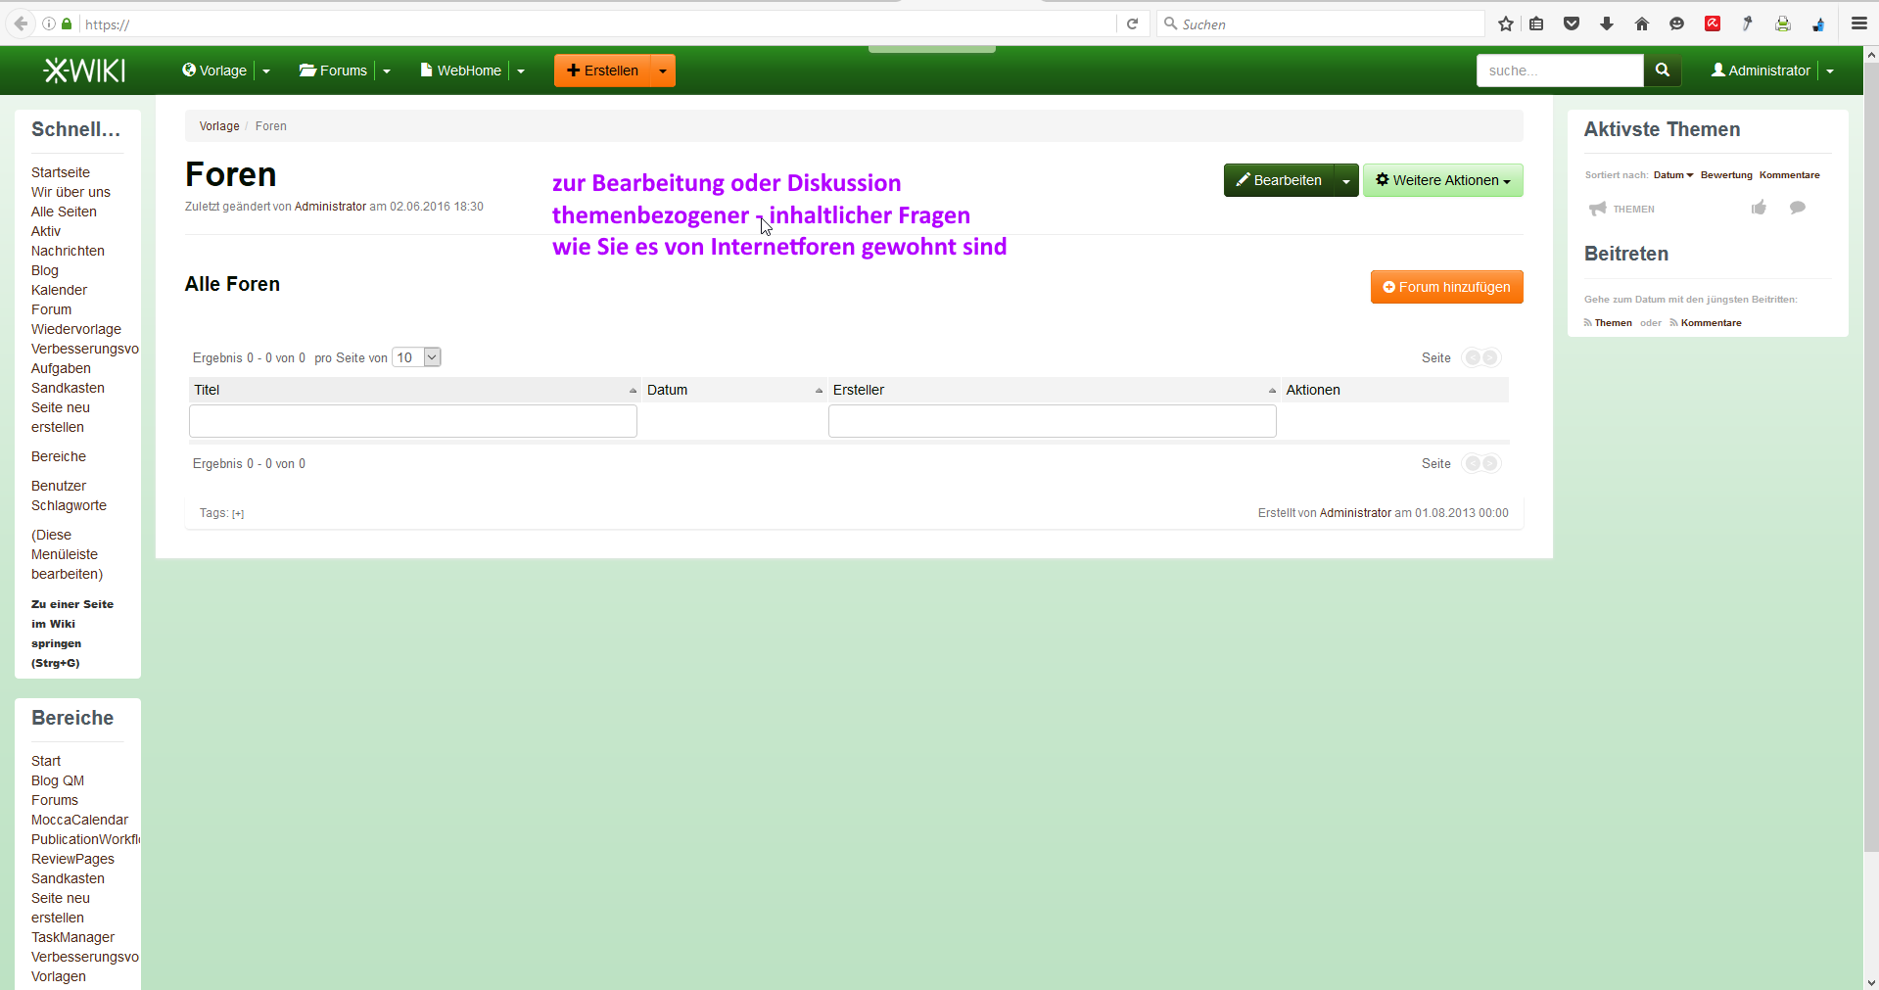Reload the page with the refresh icon
1879x990 pixels.
1132,24
